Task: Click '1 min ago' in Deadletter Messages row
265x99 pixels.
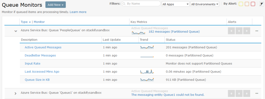Action: [x=110, y=55]
